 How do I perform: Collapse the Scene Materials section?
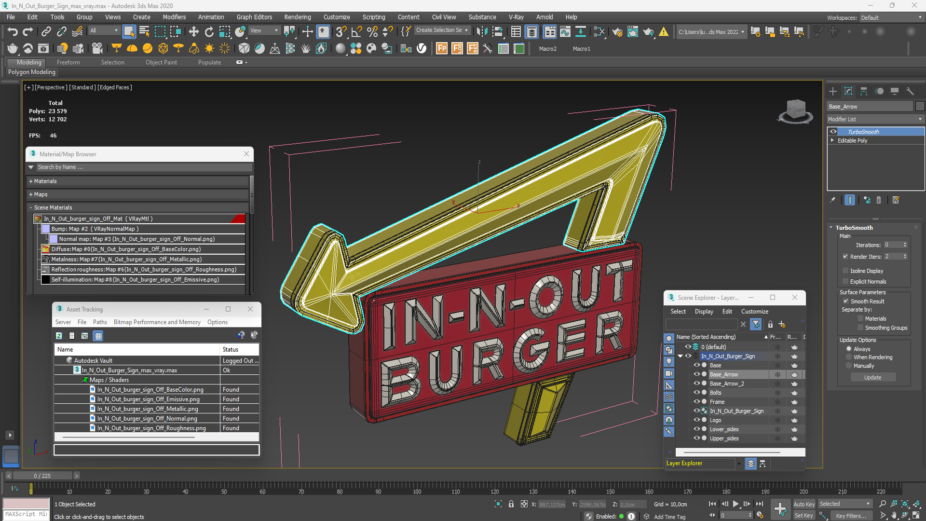tap(31, 207)
